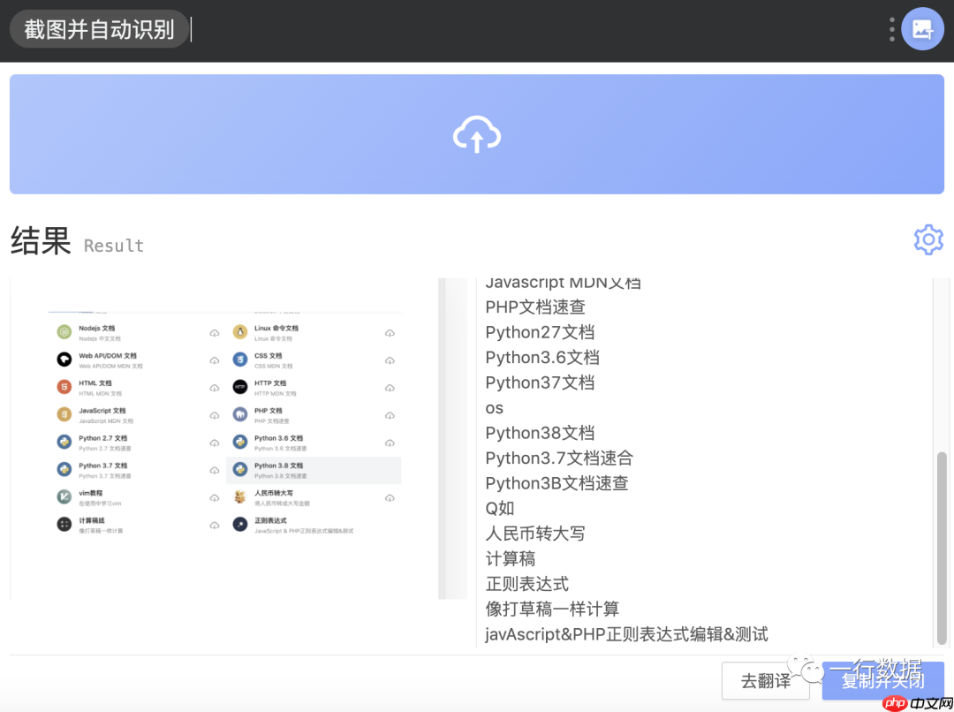Select the Python 2.7 文档 icon
This screenshot has height=712, width=954.
click(x=64, y=442)
